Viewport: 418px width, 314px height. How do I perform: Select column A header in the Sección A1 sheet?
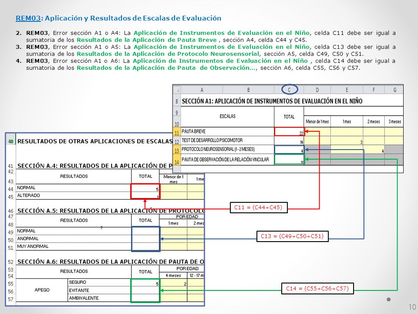pyautogui.click(x=202, y=90)
